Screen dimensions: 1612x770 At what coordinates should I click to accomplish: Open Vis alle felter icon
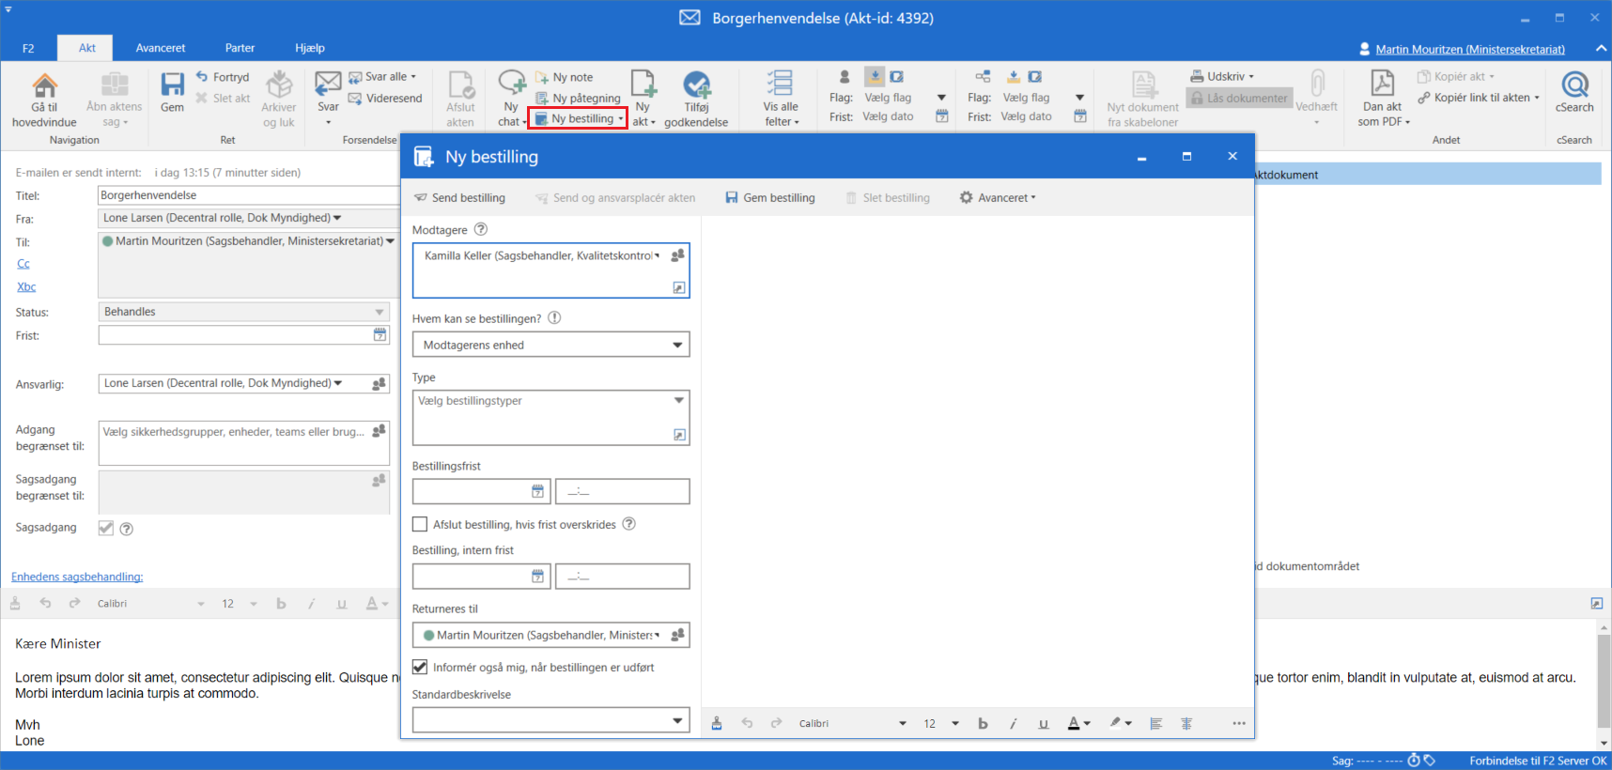[780, 84]
